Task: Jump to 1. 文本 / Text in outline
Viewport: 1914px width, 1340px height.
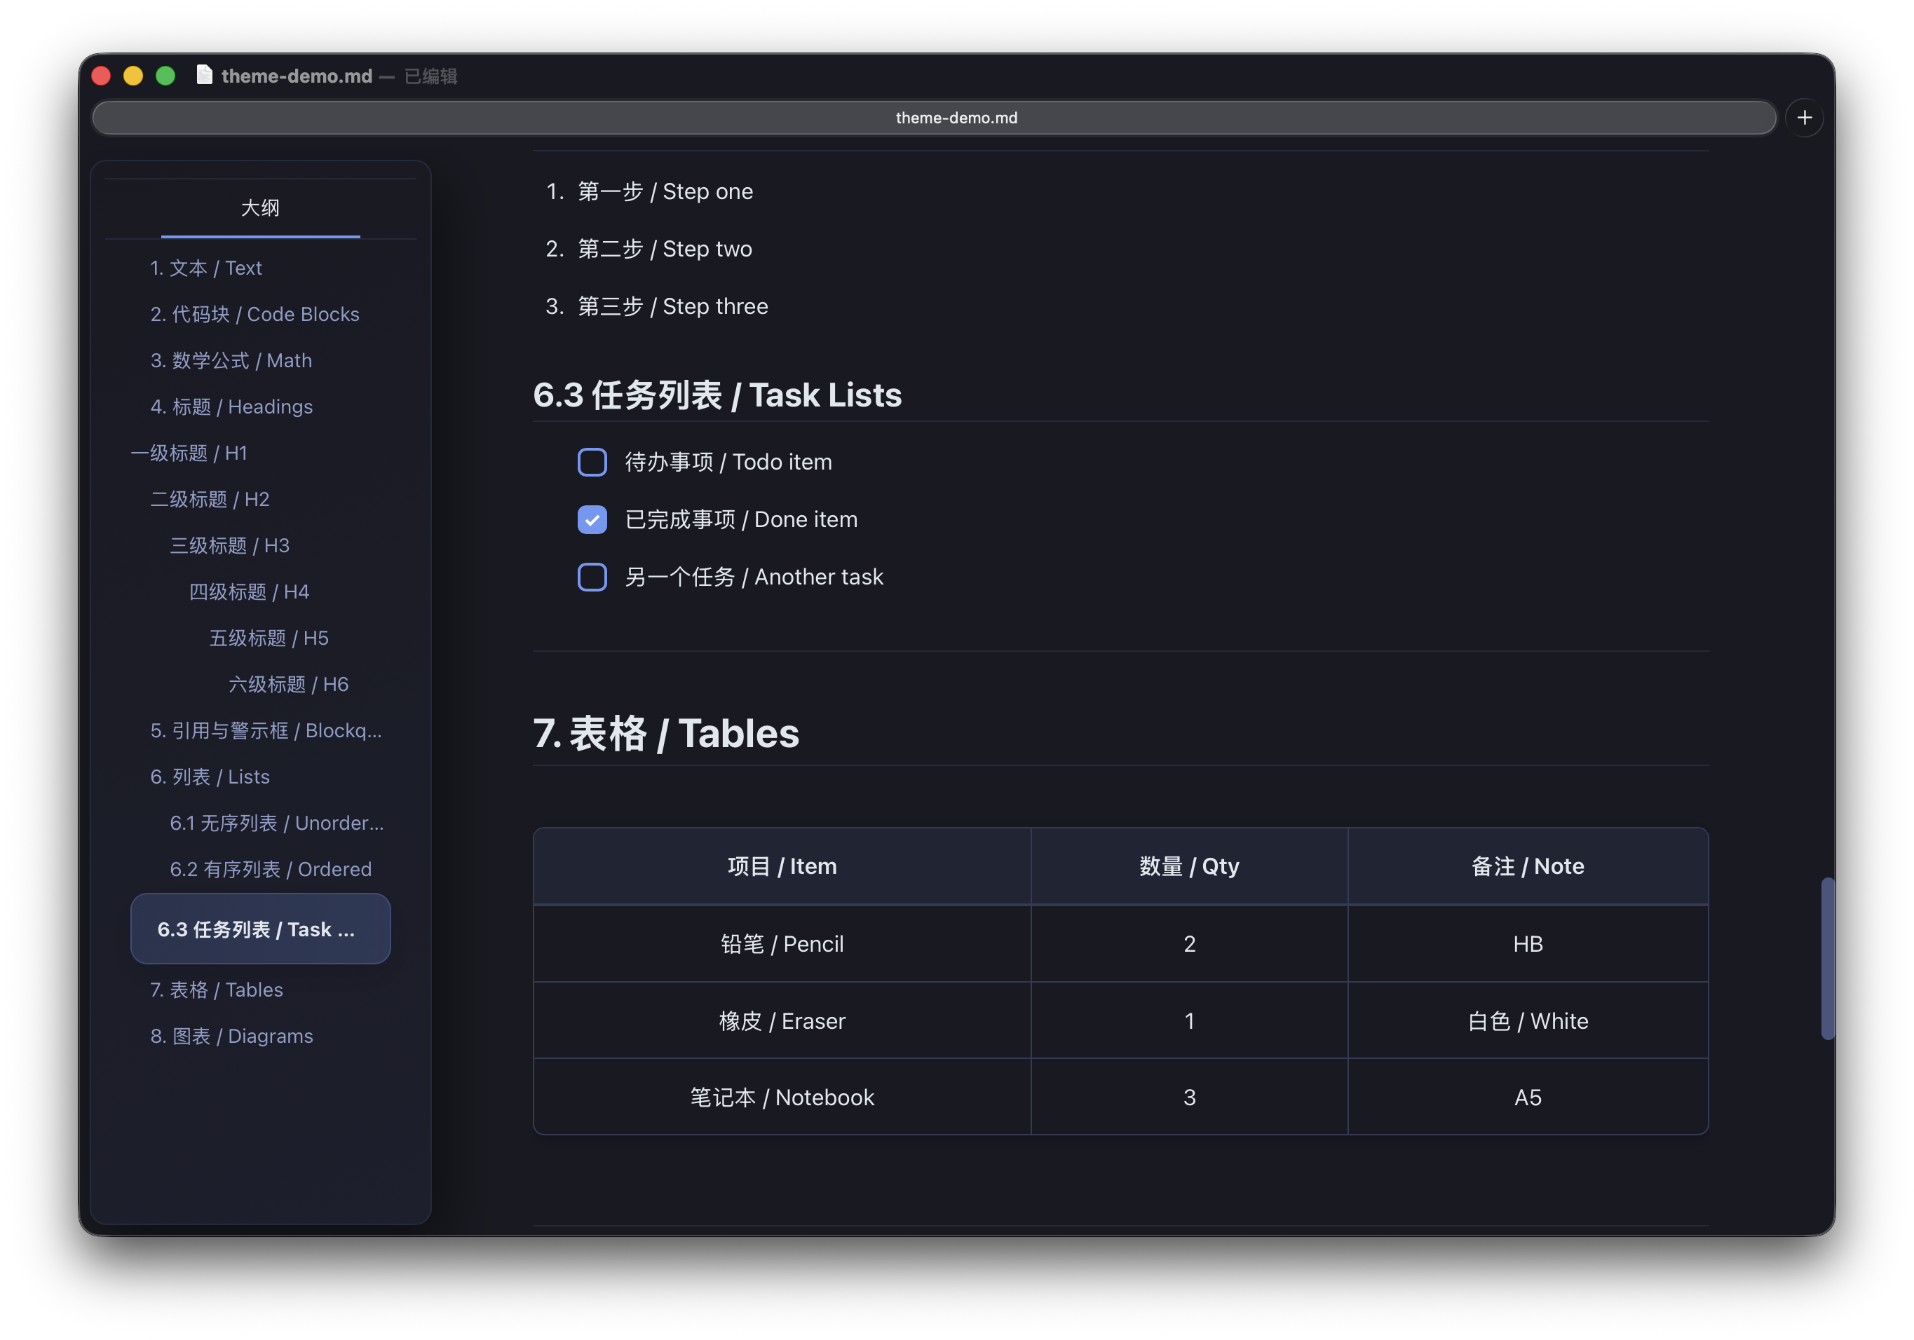Action: pyautogui.click(x=206, y=268)
